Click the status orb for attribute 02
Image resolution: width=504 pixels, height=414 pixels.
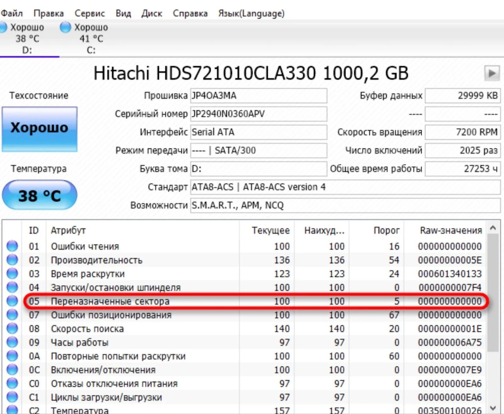12,260
